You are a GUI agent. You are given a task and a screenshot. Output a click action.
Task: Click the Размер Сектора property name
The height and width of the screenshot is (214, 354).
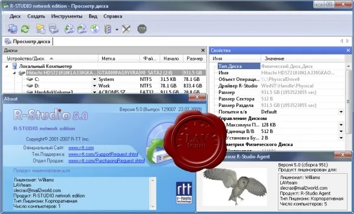pyautogui.click(x=237, y=99)
